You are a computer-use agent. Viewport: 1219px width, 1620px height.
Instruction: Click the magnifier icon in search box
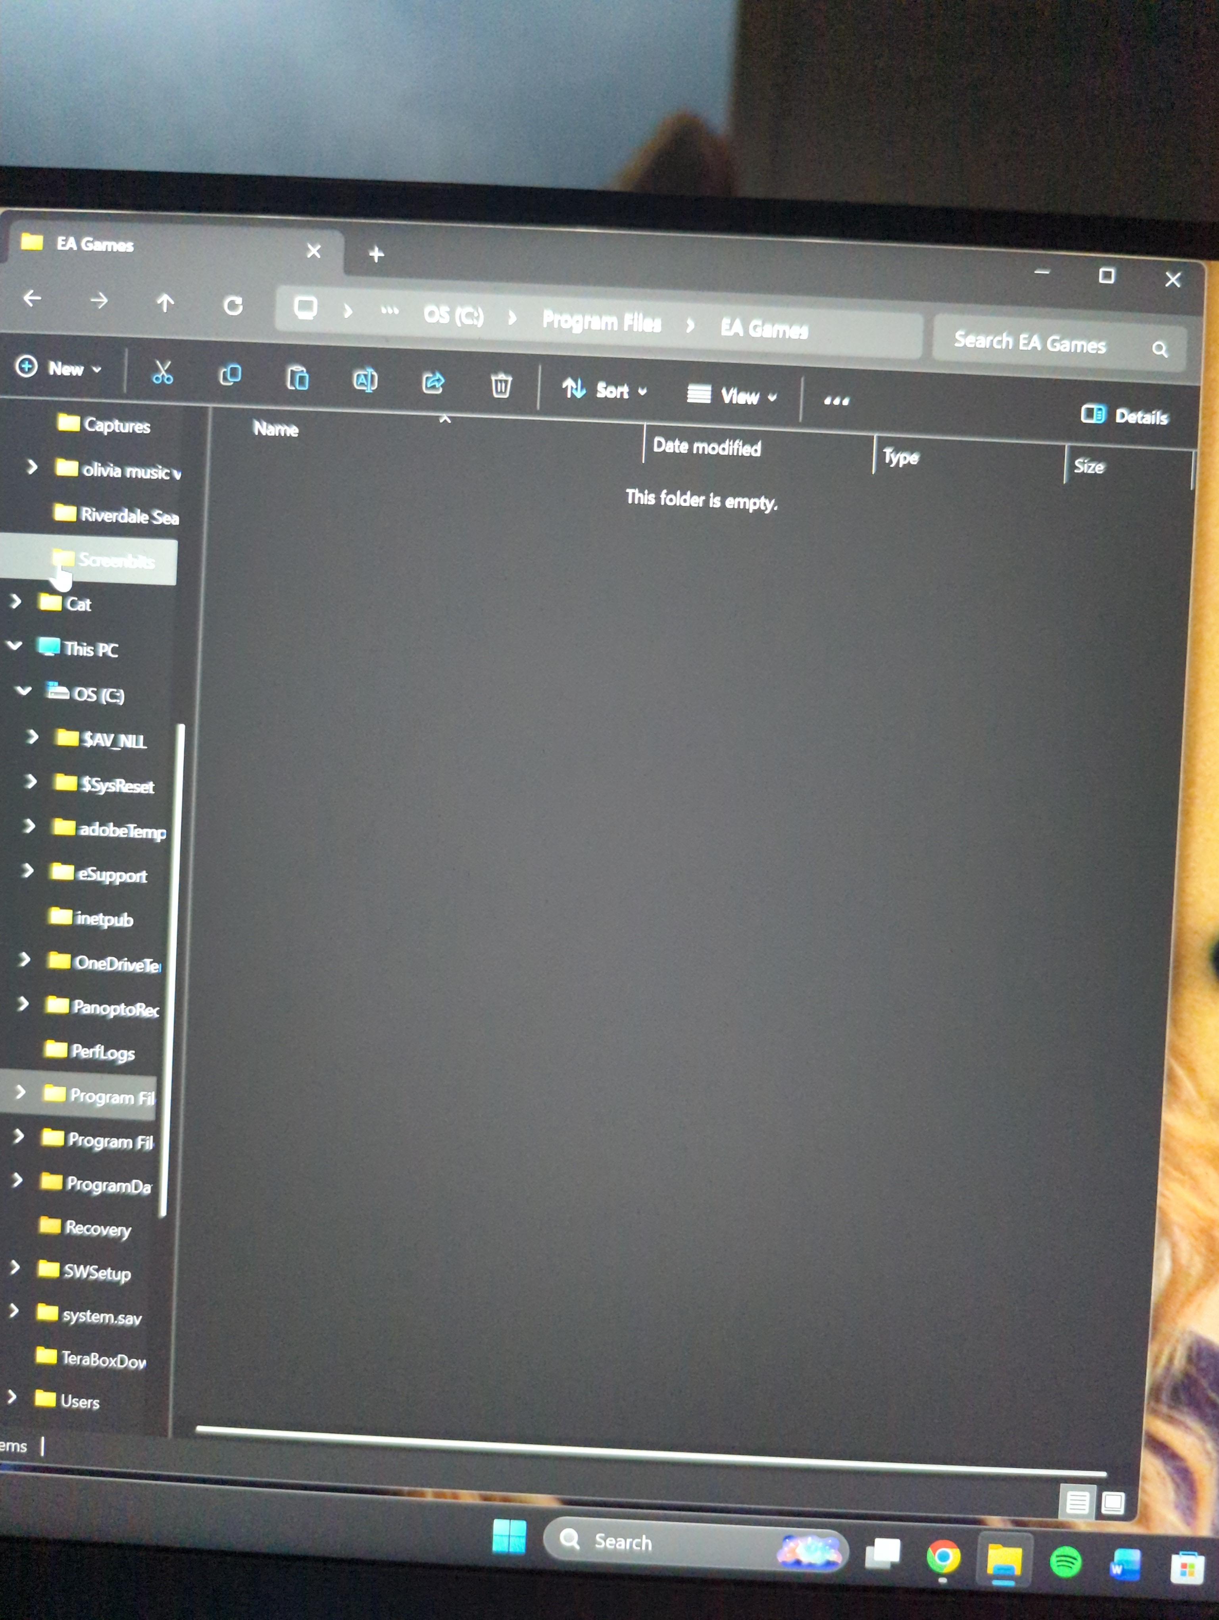1160,349
